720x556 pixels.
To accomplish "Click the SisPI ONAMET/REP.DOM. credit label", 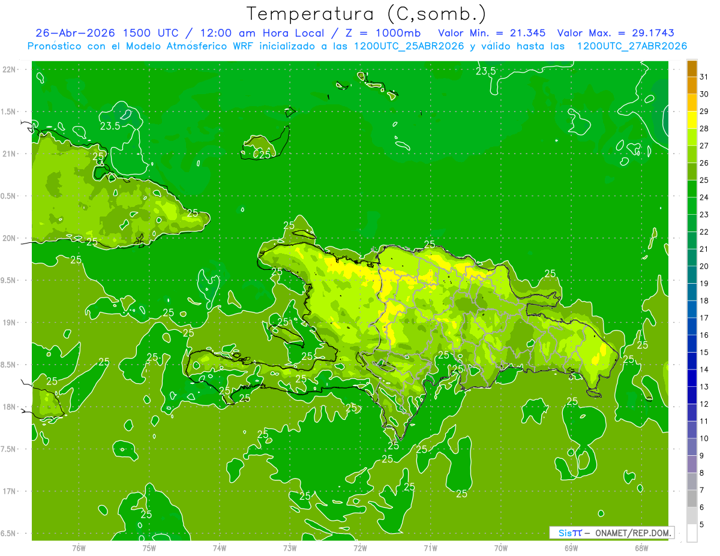I will pyautogui.click(x=611, y=533).
